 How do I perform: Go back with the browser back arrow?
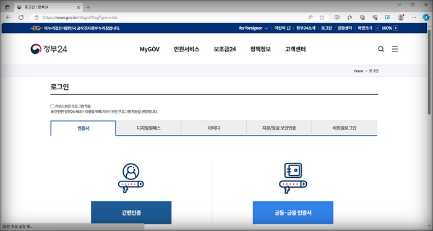8,17
